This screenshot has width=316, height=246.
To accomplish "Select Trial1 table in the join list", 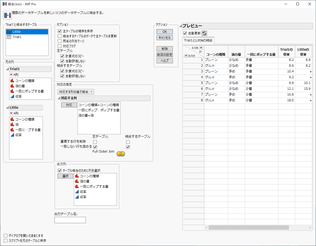I will [x=17, y=37].
